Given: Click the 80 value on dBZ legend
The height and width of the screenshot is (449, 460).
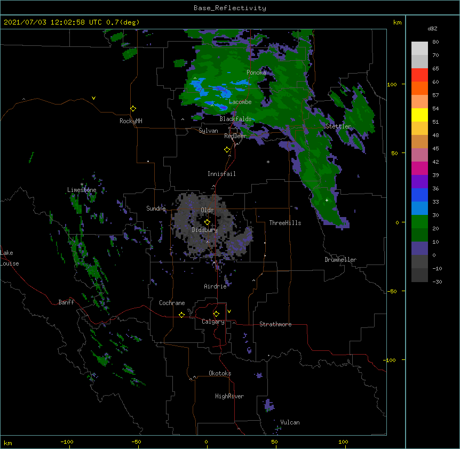Looking at the screenshot, I should (x=435, y=42).
